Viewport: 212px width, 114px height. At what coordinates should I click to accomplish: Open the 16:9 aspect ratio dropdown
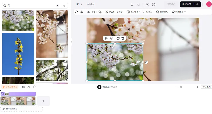coord(79,4)
